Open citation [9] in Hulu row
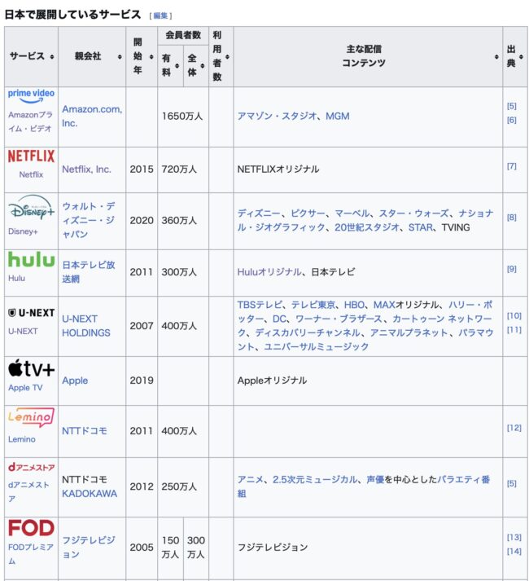This screenshot has width=529, height=581. 512,269
